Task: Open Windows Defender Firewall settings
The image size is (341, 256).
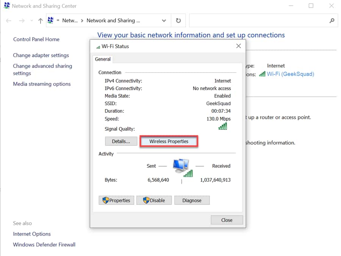Action: pyautogui.click(x=44, y=245)
